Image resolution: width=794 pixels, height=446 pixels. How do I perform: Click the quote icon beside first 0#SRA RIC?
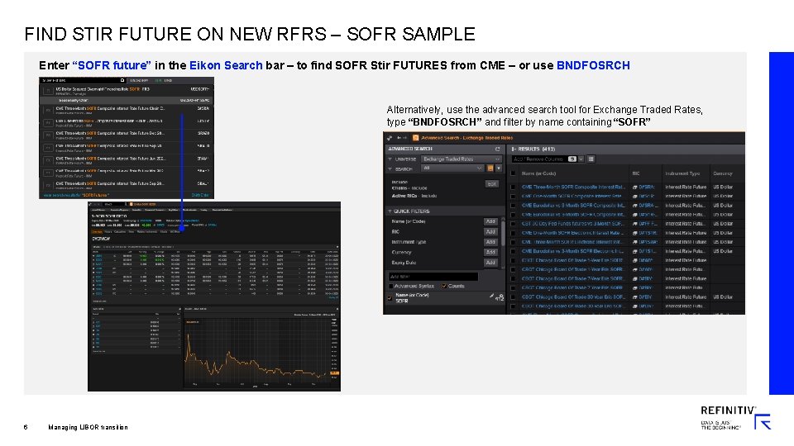[x=635, y=187]
